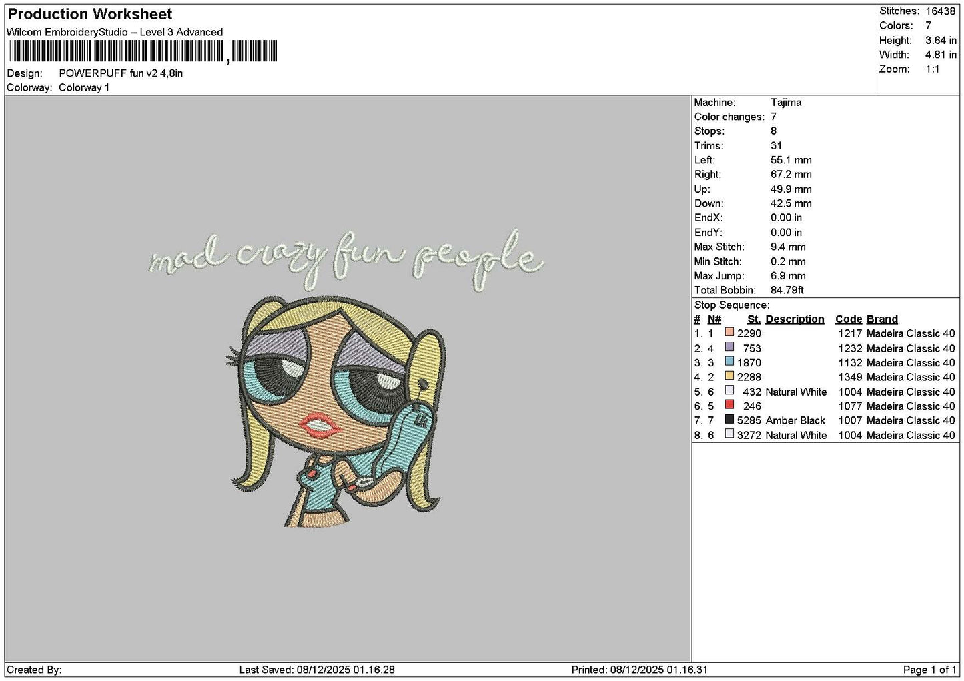The width and height of the screenshot is (964, 681).
Task: Click the Trims value 31
Action: [775, 146]
